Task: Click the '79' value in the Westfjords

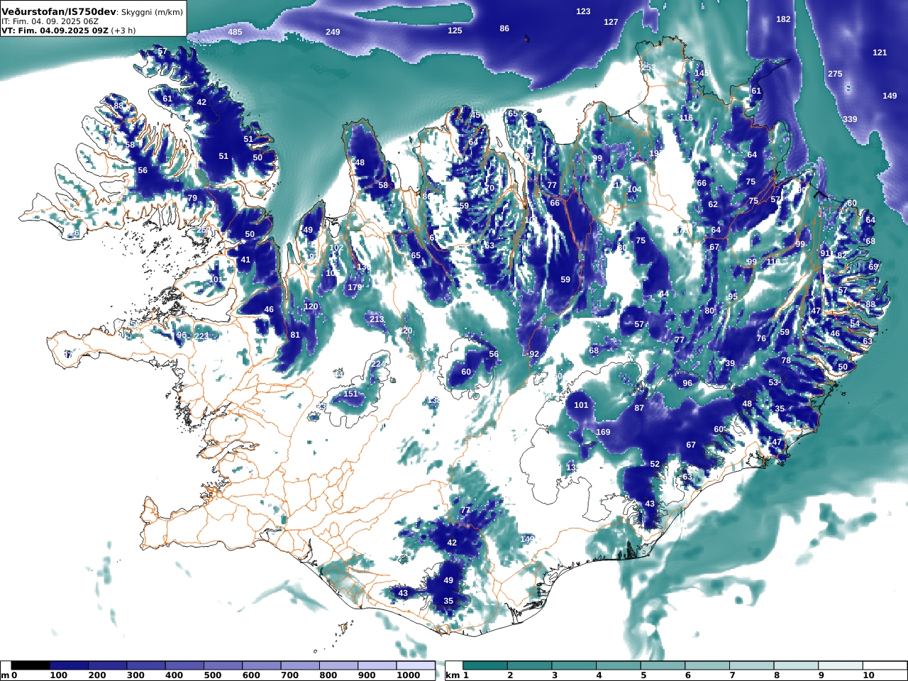Action: coord(192,198)
